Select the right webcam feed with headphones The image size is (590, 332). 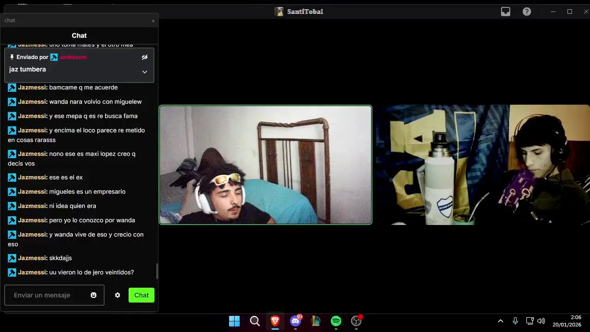483,165
